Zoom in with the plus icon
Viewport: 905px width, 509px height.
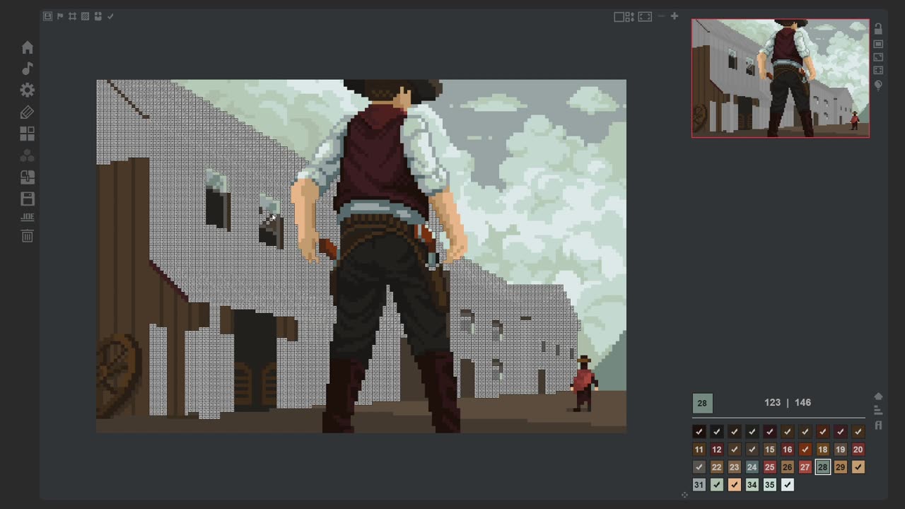coord(675,16)
